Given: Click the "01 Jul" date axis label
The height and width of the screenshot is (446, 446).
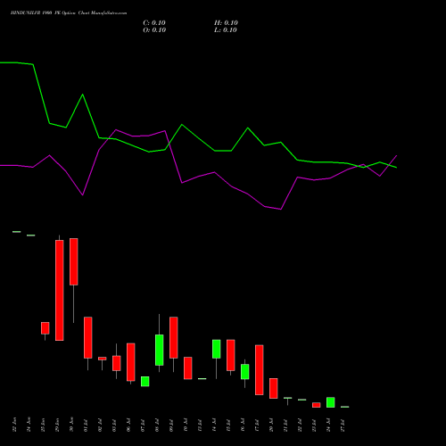Looking at the screenshot, I should coord(86,425).
